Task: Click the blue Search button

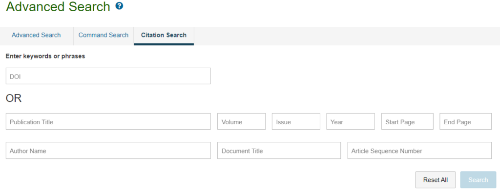Action: pos(479,180)
